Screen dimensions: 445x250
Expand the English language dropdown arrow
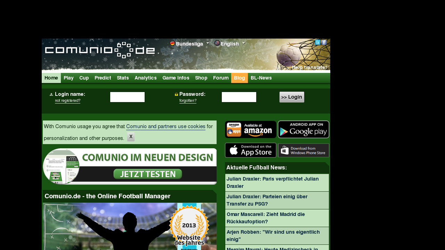[243, 43]
